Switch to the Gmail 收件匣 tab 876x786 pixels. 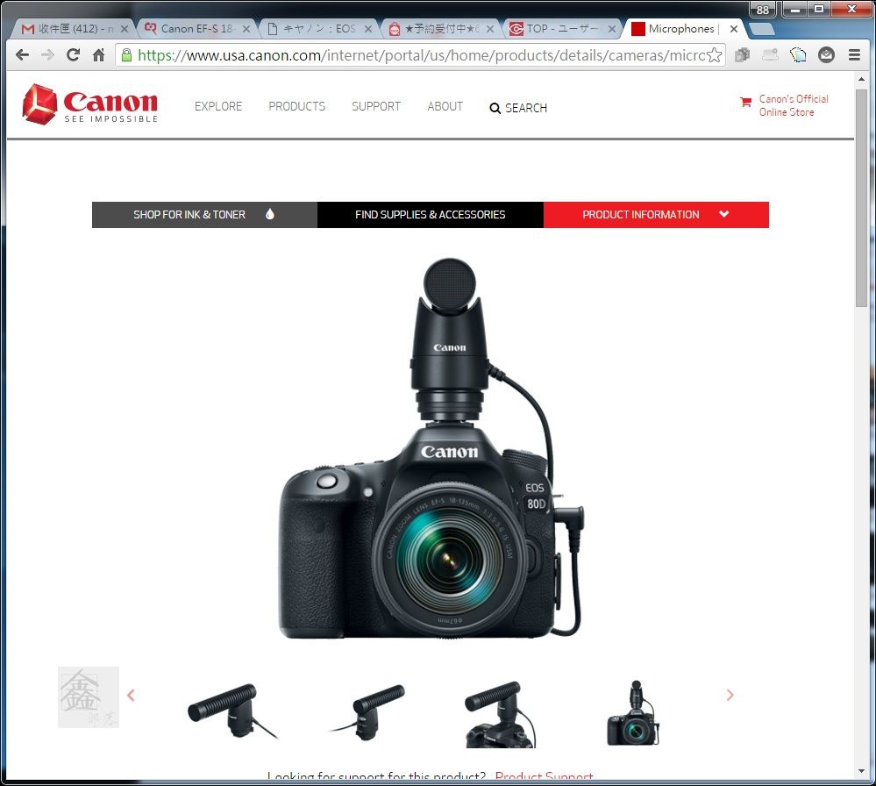pos(72,29)
